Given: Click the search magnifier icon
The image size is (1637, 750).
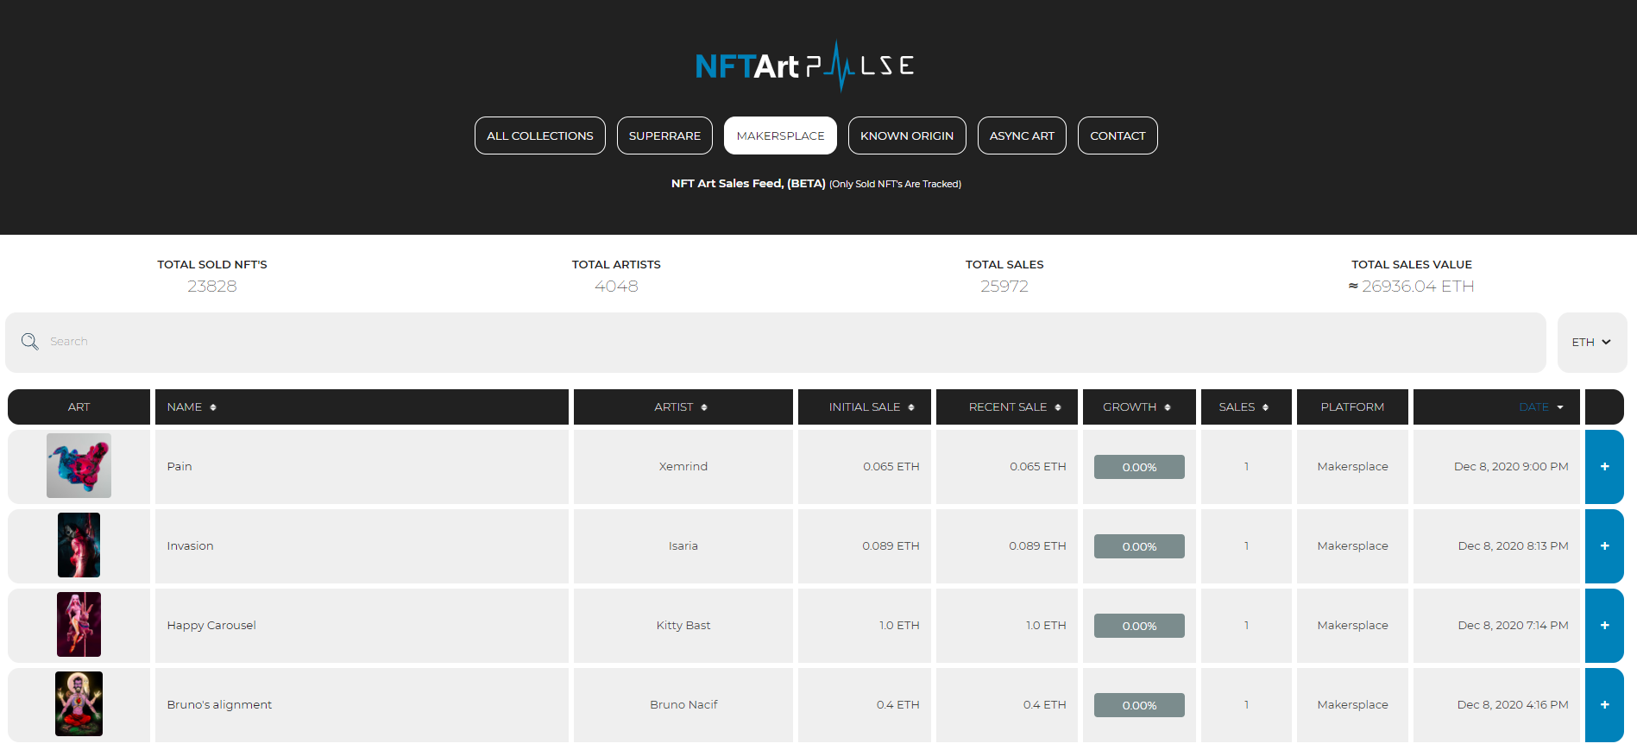Looking at the screenshot, I should [x=30, y=342].
